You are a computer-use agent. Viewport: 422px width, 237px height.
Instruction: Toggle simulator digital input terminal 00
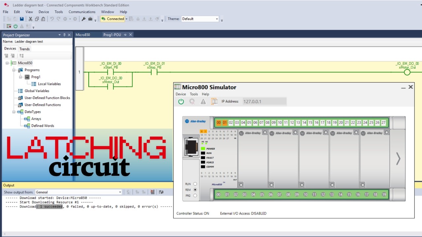click(219, 123)
